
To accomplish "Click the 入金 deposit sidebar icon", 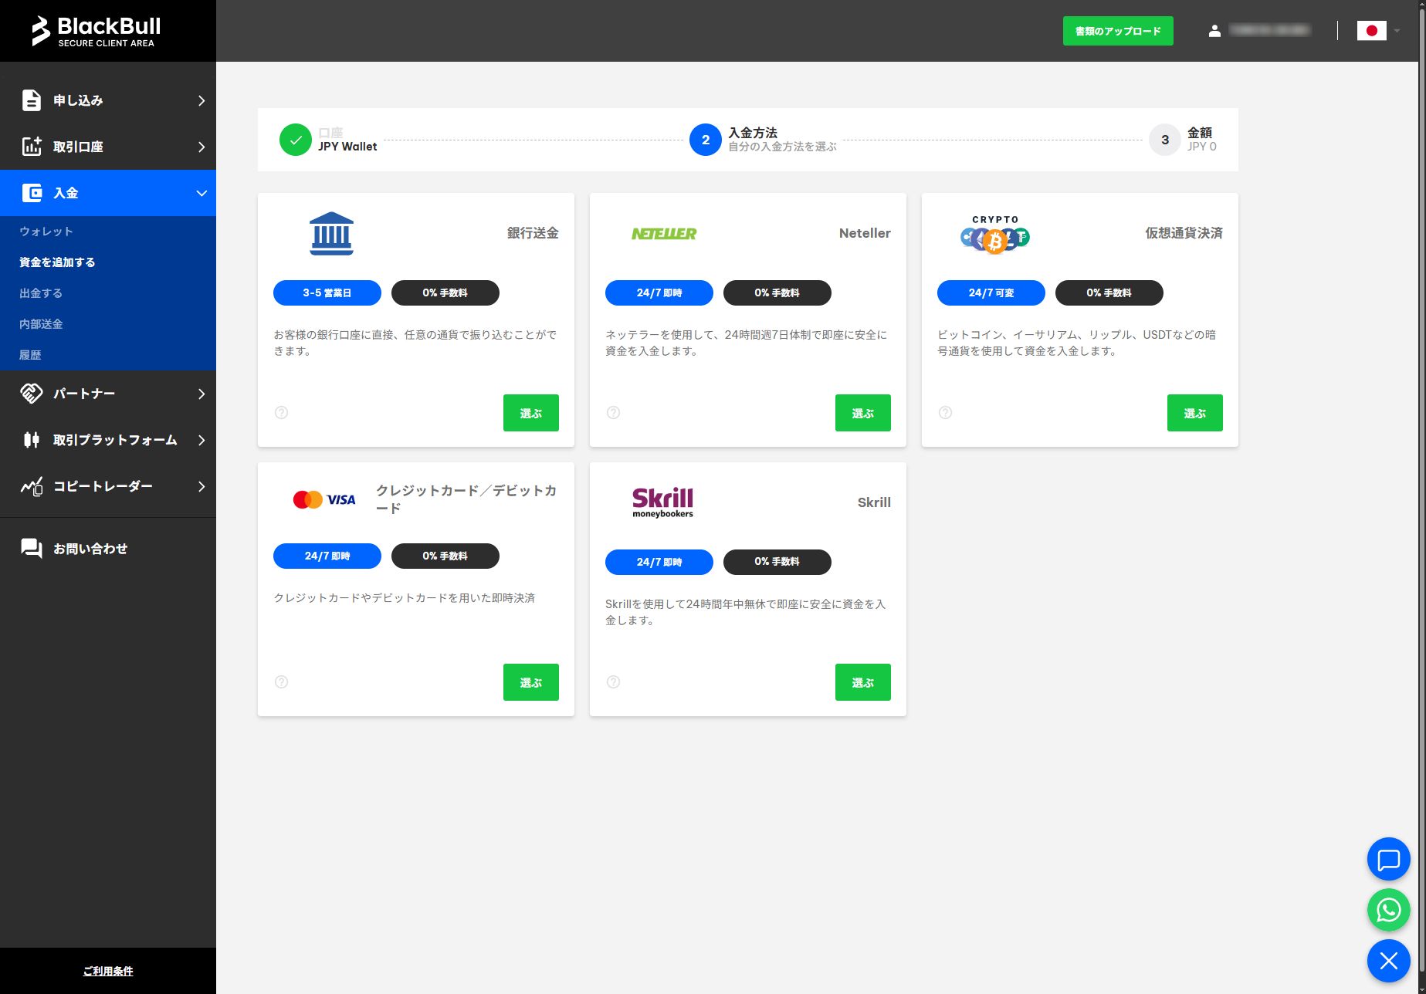I will [x=32, y=192].
